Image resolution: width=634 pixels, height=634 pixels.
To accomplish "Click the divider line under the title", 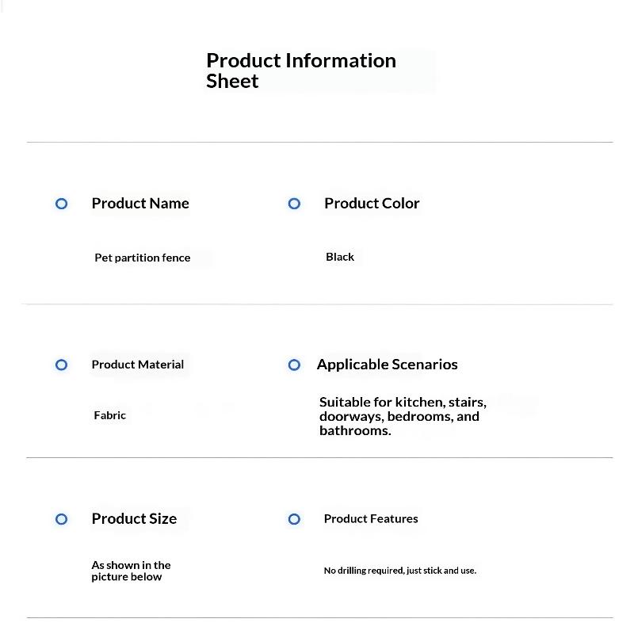I will (320, 143).
